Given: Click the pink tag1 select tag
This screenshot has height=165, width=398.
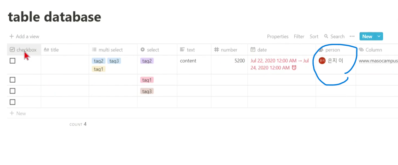Looking at the screenshot, I should pyautogui.click(x=147, y=80).
